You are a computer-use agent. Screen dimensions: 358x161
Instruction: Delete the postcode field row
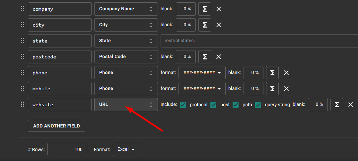[x=219, y=57]
